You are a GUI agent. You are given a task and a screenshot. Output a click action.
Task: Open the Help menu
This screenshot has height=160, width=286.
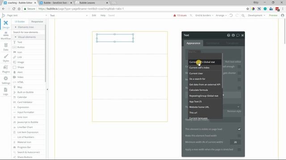tap(103, 16)
